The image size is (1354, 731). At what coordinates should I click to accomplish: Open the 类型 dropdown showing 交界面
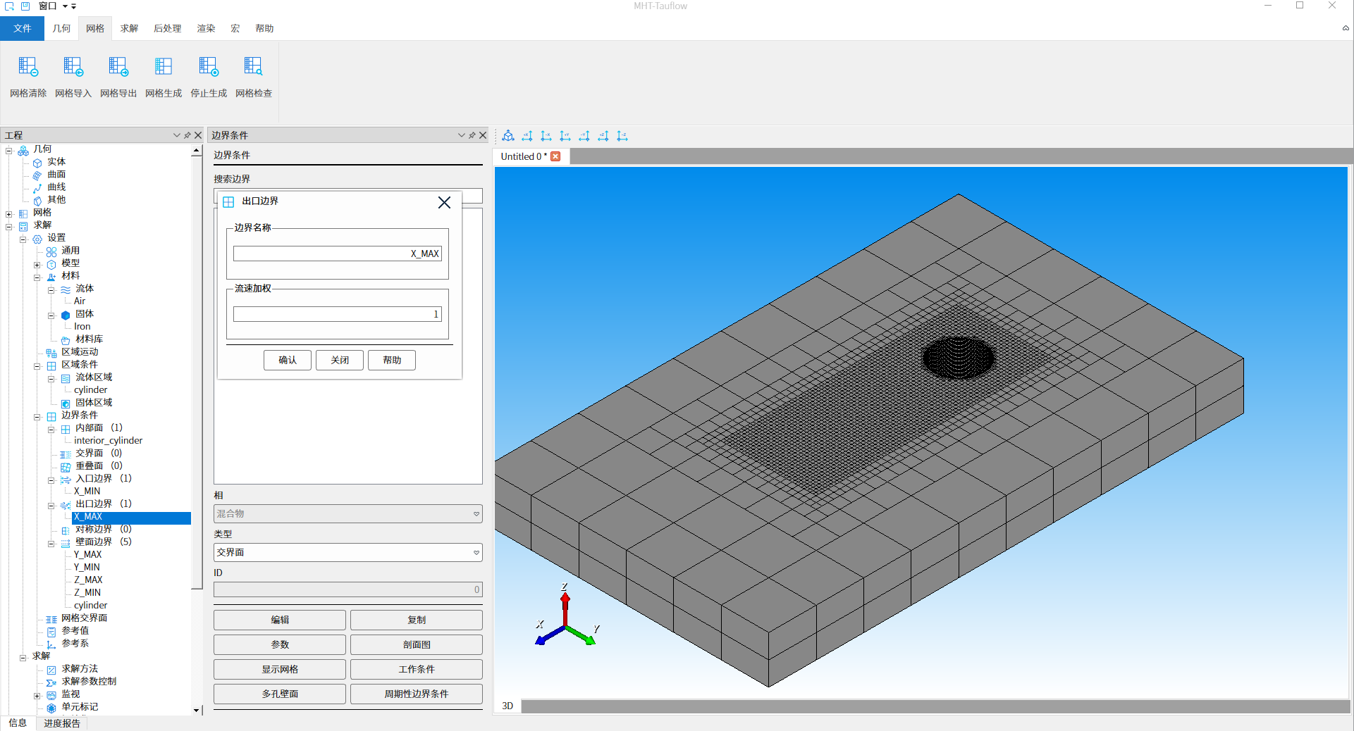(347, 553)
